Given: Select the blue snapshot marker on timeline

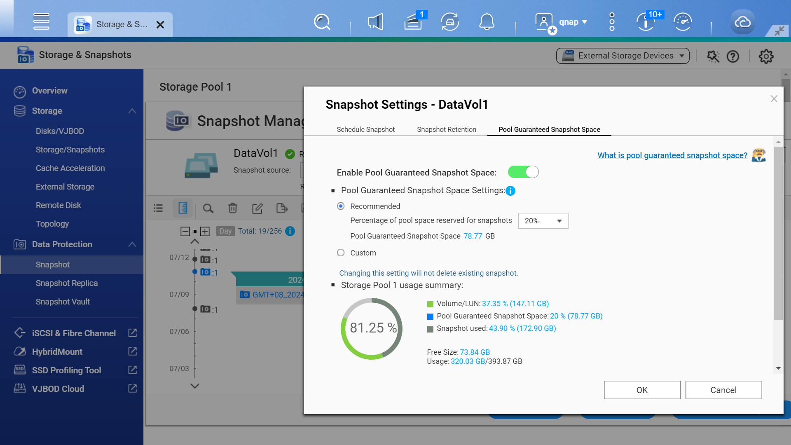Looking at the screenshot, I should (x=195, y=272).
